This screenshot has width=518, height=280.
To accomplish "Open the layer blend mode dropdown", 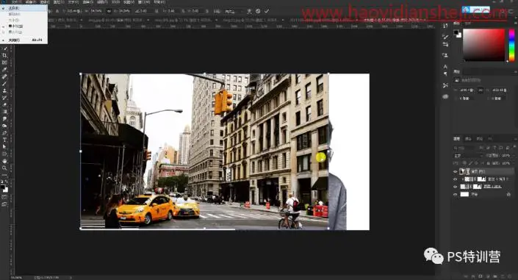I will pos(468,155).
